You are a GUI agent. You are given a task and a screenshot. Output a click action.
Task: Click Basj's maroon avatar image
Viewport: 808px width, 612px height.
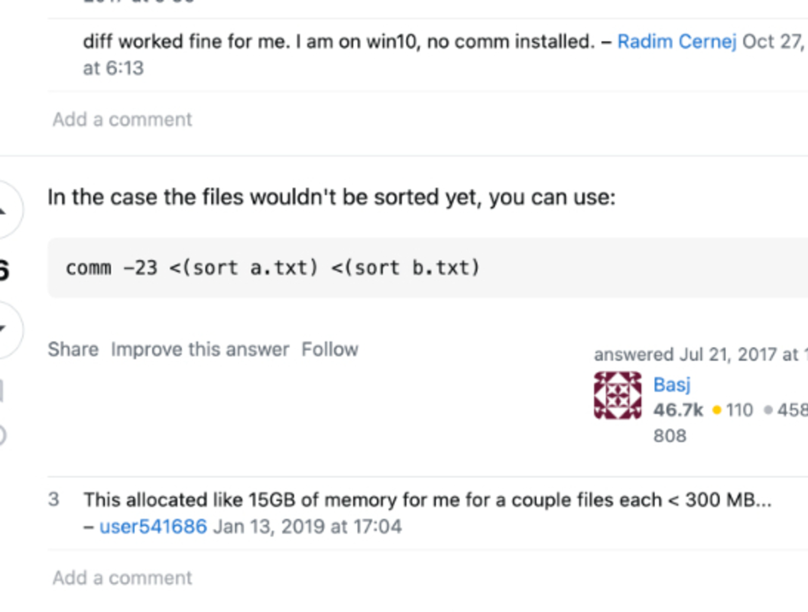pyautogui.click(x=617, y=395)
